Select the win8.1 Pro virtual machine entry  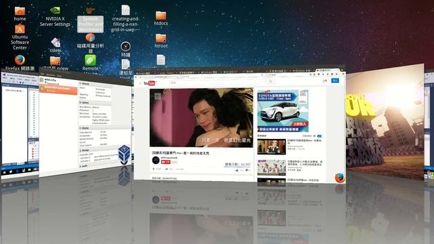pos(58,81)
